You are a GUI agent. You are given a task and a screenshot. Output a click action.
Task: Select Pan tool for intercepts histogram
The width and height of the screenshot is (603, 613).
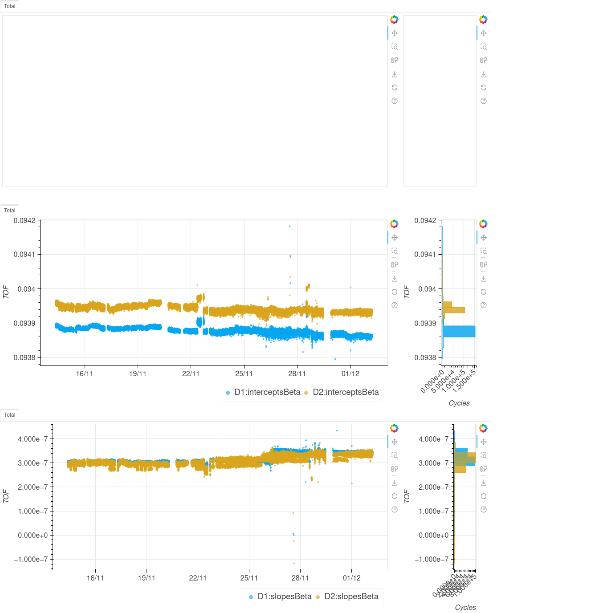pos(484,238)
